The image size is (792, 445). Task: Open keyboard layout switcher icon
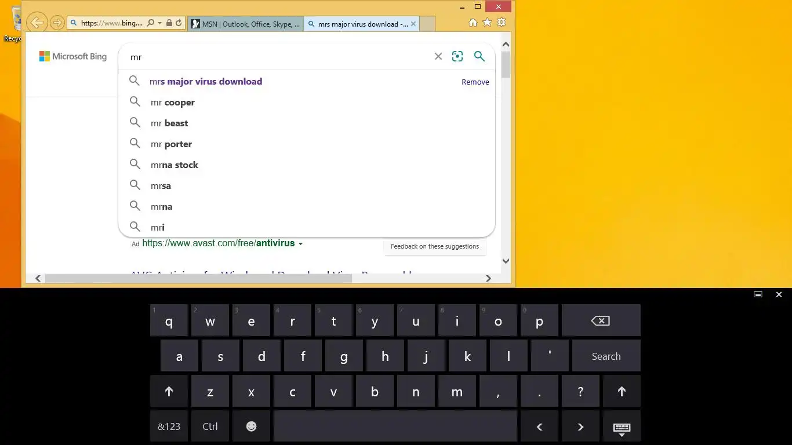click(622, 428)
